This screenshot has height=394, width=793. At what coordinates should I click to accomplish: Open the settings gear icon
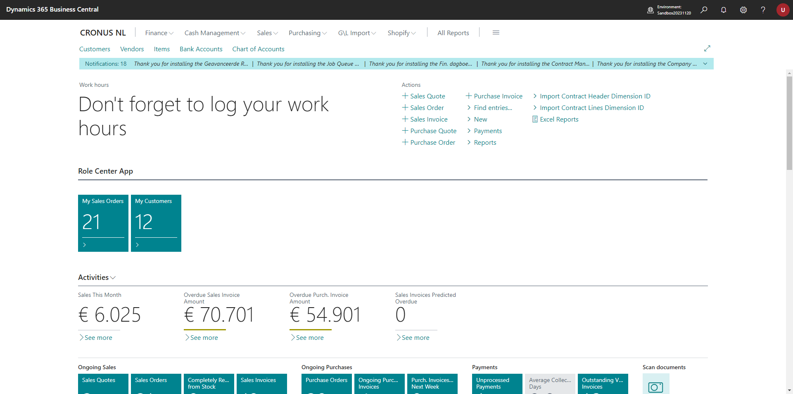pos(743,10)
